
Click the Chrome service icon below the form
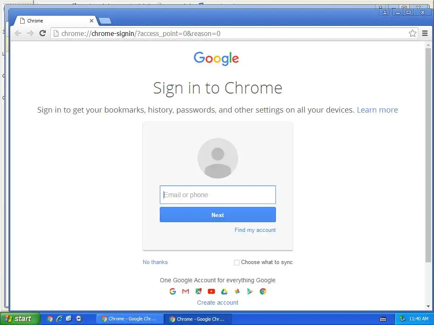(263, 291)
